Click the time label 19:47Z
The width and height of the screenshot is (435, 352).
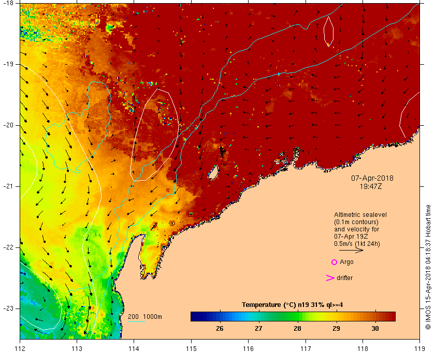coord(371,186)
